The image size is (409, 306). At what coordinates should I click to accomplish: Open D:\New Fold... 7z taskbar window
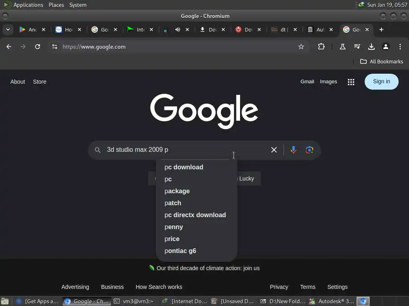coord(283,301)
